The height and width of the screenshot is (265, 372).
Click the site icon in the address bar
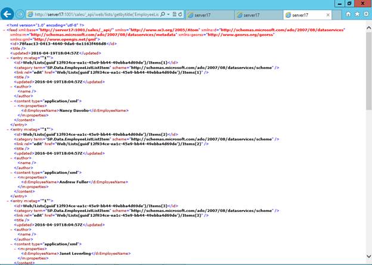[30, 14]
